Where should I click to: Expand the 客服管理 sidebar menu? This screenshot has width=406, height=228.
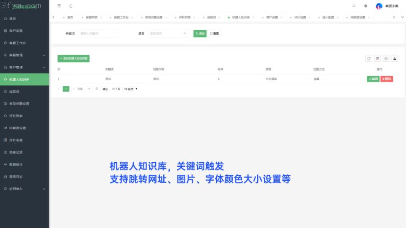coord(24,55)
